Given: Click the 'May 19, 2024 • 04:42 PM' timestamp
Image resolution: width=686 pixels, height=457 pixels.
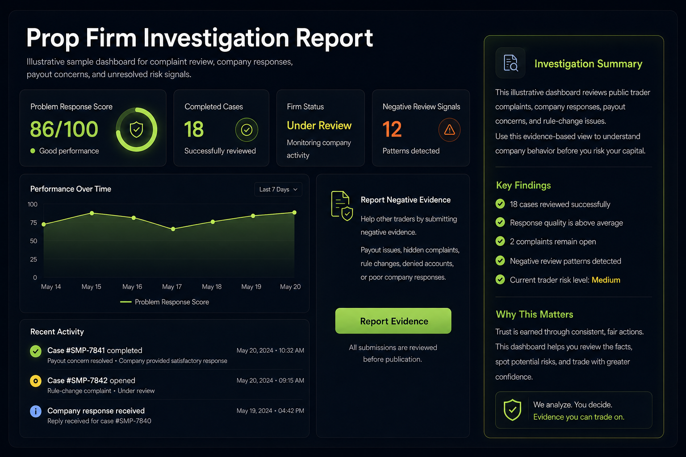Looking at the screenshot, I should [x=270, y=411].
